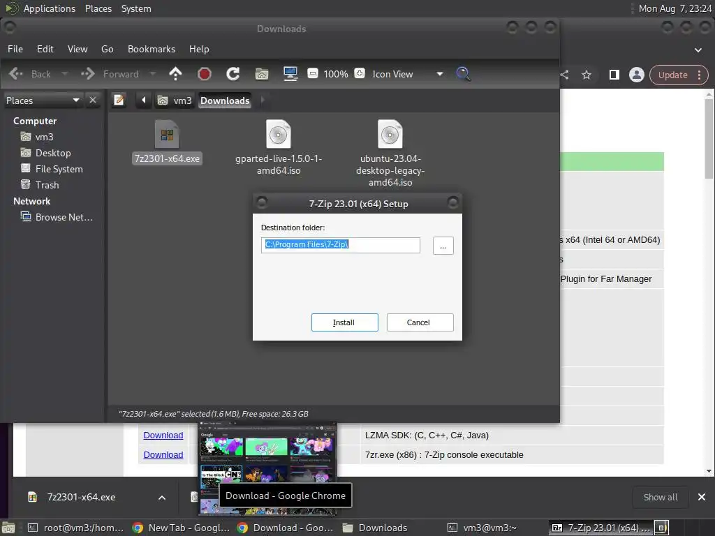Toggle the location edit pencil icon
Image resolution: width=715 pixels, height=536 pixels.
(x=119, y=100)
